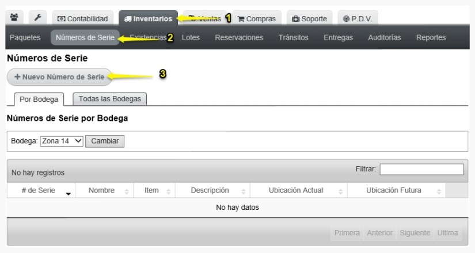Open Reservaciones section
The height and width of the screenshot is (253, 475).
coord(239,37)
